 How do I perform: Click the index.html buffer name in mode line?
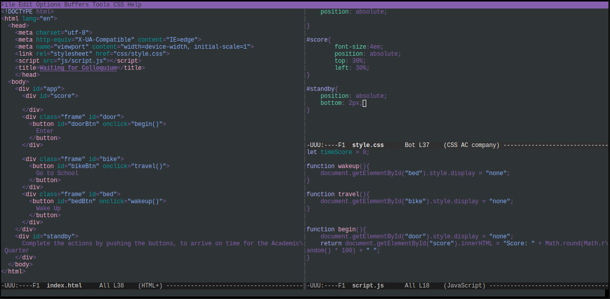click(64, 285)
